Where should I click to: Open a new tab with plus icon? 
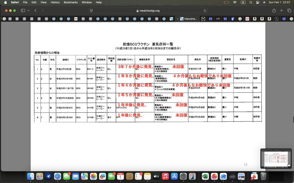(x=281, y=11)
